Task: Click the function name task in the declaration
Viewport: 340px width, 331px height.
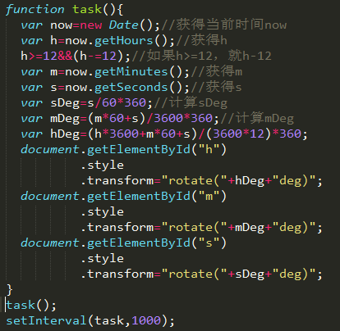Action: tap(87, 10)
